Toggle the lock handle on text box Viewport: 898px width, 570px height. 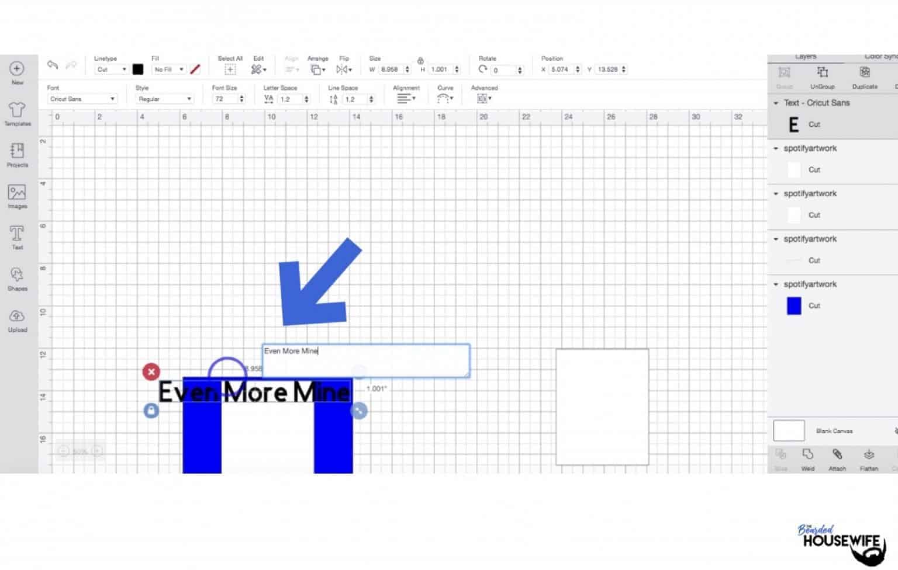click(x=151, y=411)
